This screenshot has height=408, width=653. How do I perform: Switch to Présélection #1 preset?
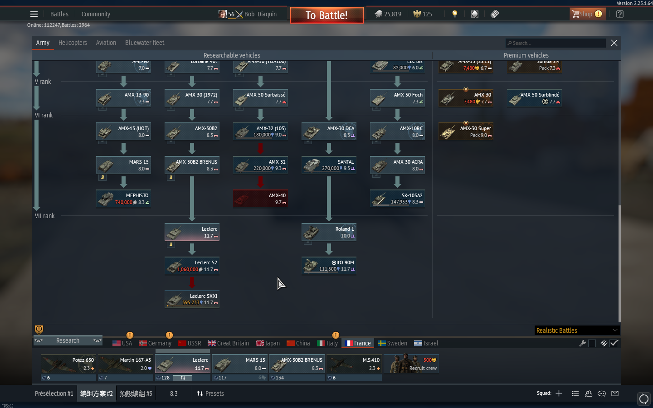(x=54, y=393)
